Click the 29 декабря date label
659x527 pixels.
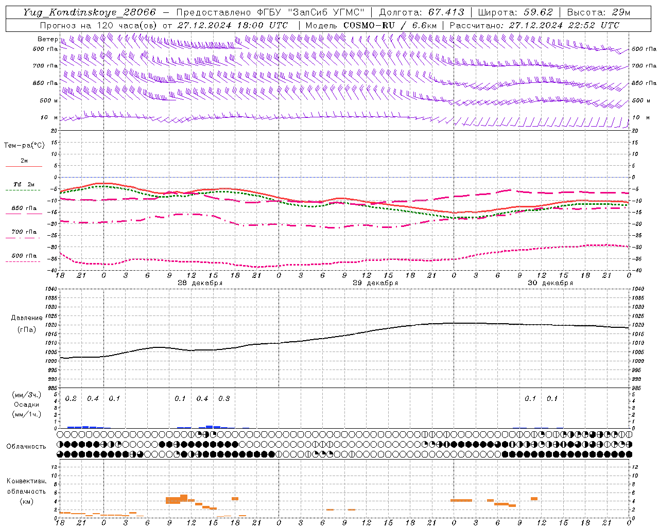pos(375,283)
